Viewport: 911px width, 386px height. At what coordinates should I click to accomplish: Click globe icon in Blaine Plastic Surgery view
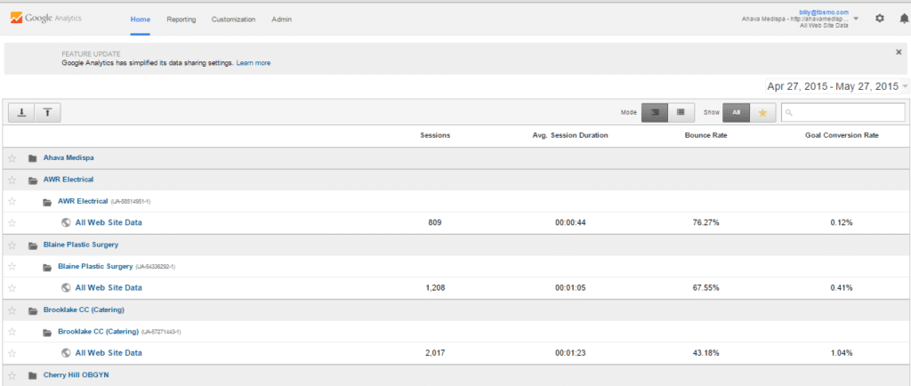click(x=66, y=287)
